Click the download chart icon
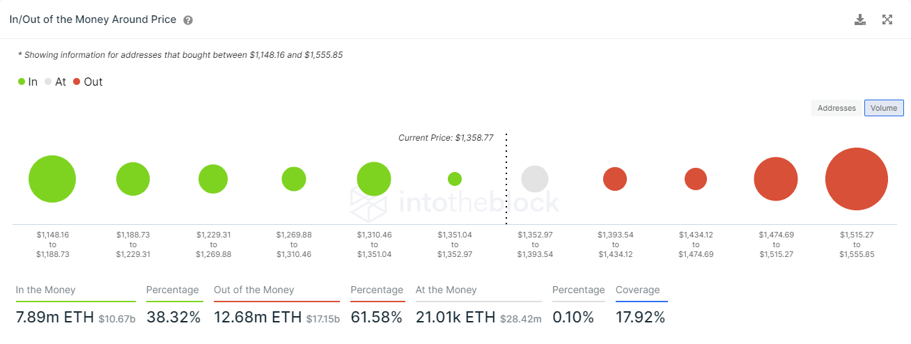 coord(860,19)
